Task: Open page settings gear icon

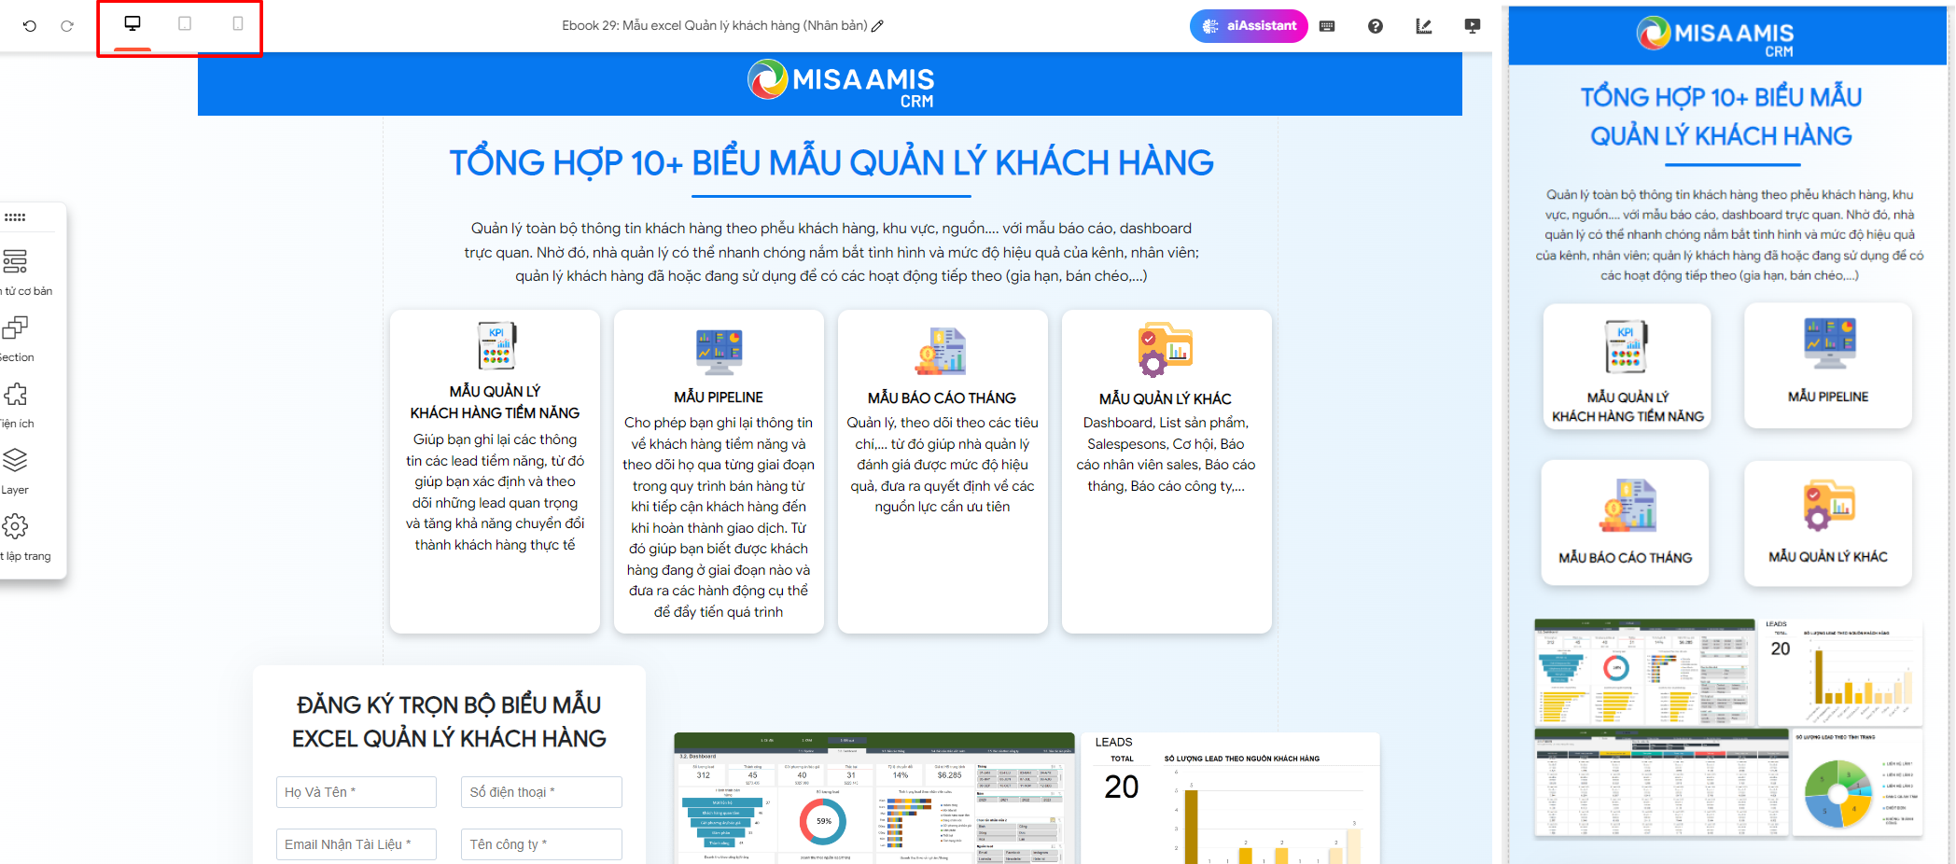Action: point(15,526)
